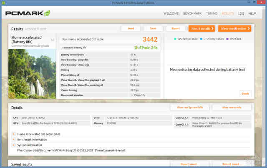
Task: Open the HELP tab
Action: point(252,13)
